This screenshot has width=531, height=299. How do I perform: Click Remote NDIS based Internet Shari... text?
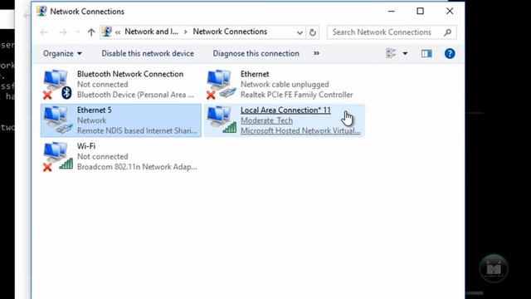[137, 131]
